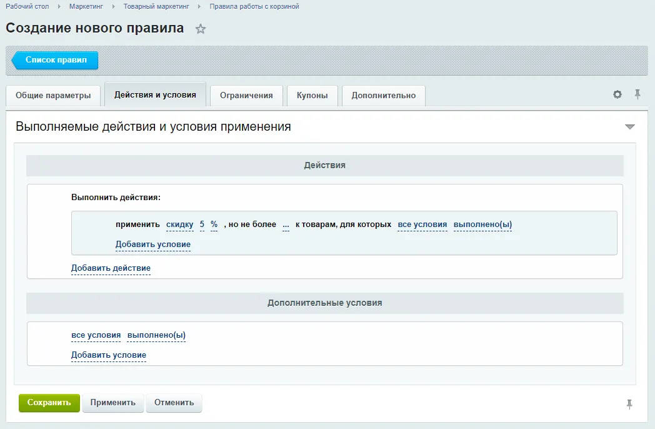Viewport: 655px width, 429px height.
Task: Open the 'Дополнительно' tab
Action: [x=383, y=96]
